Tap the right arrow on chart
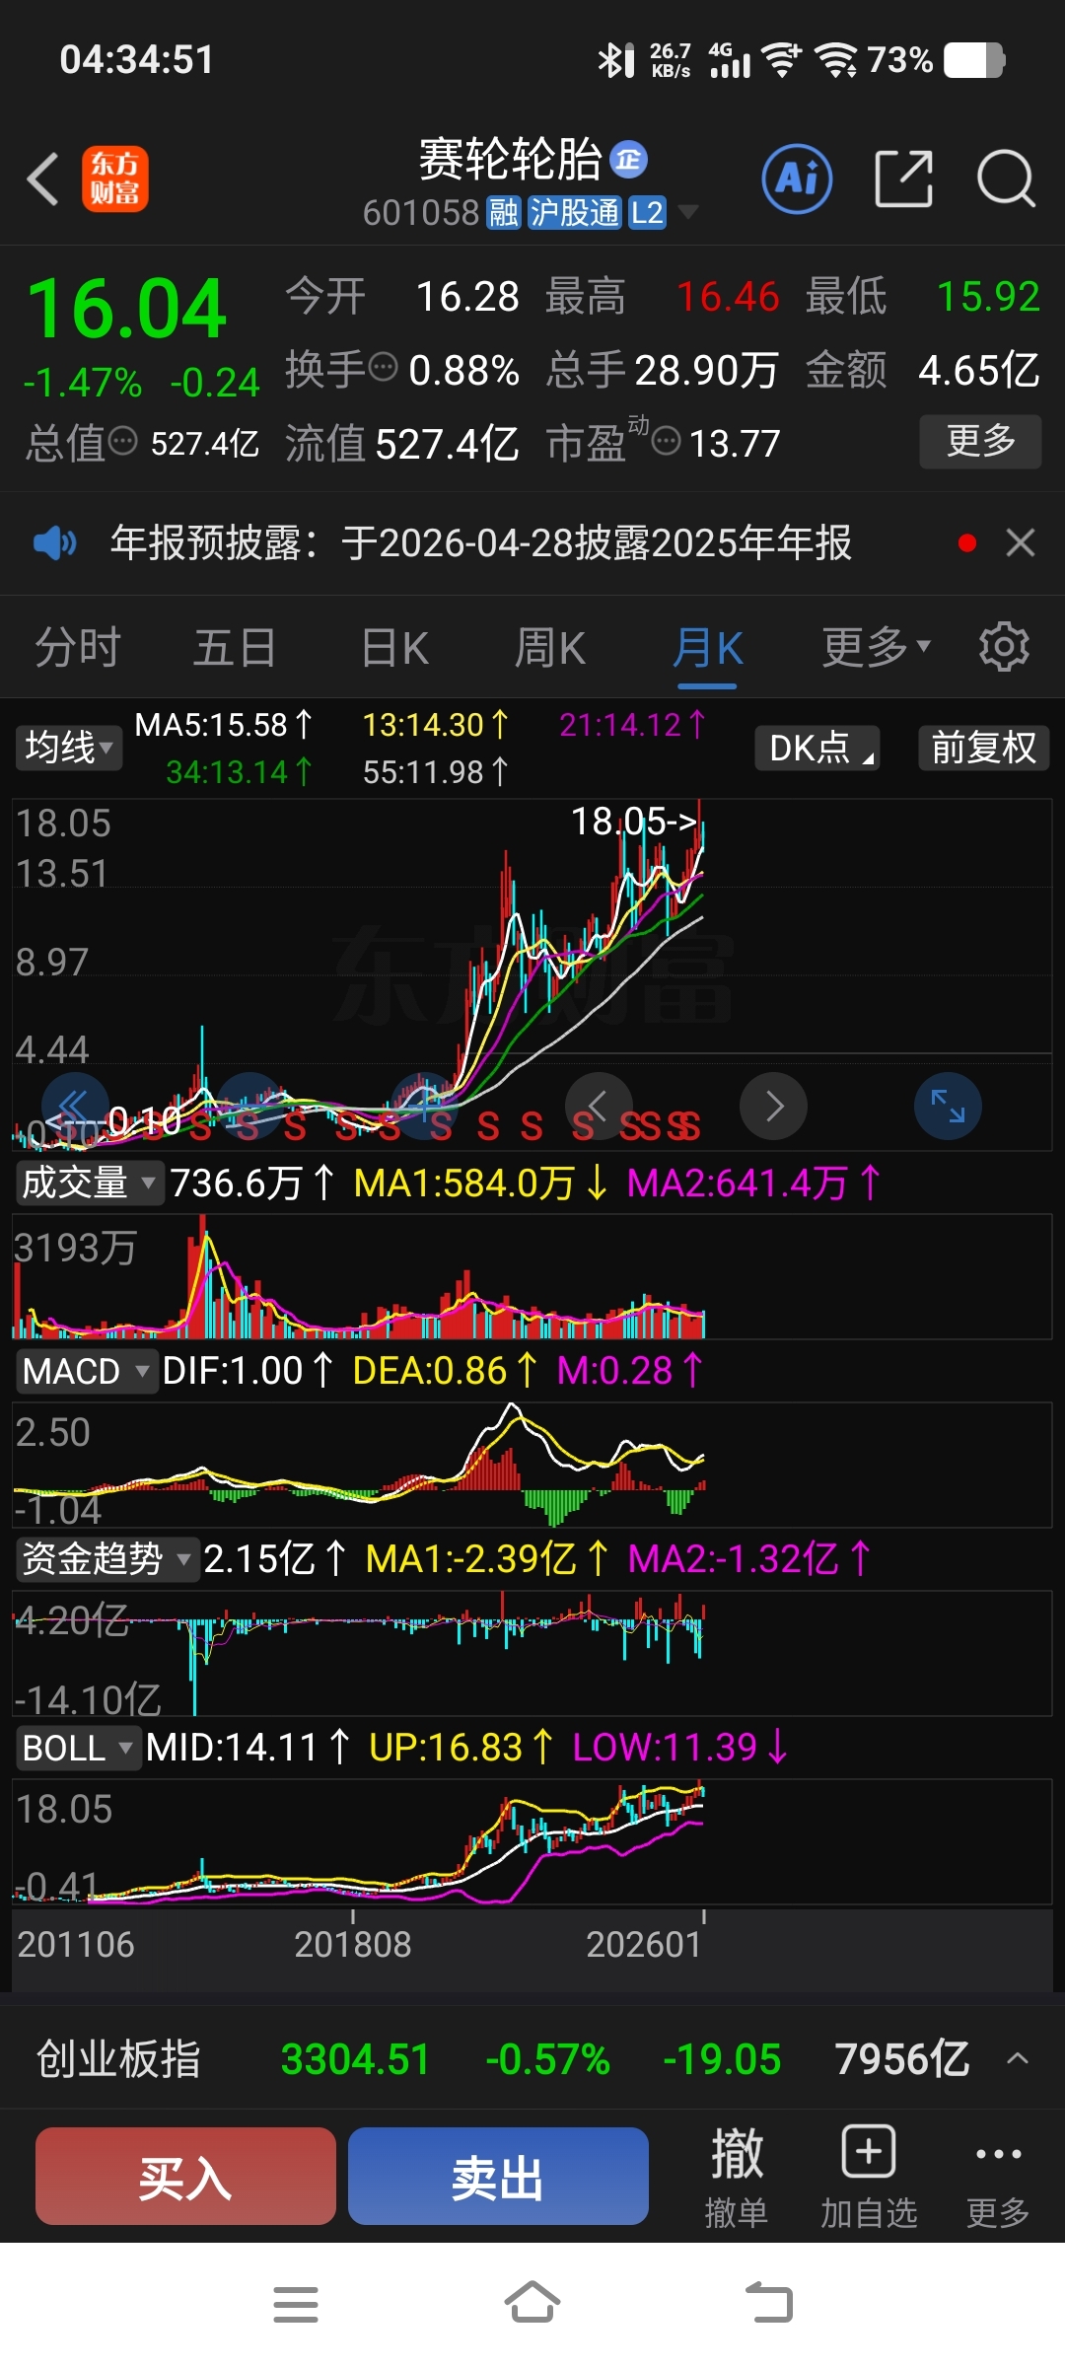This screenshot has height=2367, width=1065. (x=774, y=1107)
